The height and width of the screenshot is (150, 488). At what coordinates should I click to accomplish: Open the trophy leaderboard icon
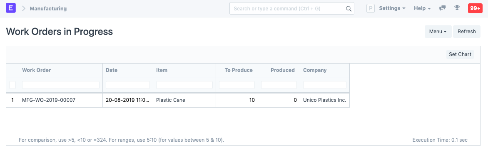pyautogui.click(x=457, y=8)
